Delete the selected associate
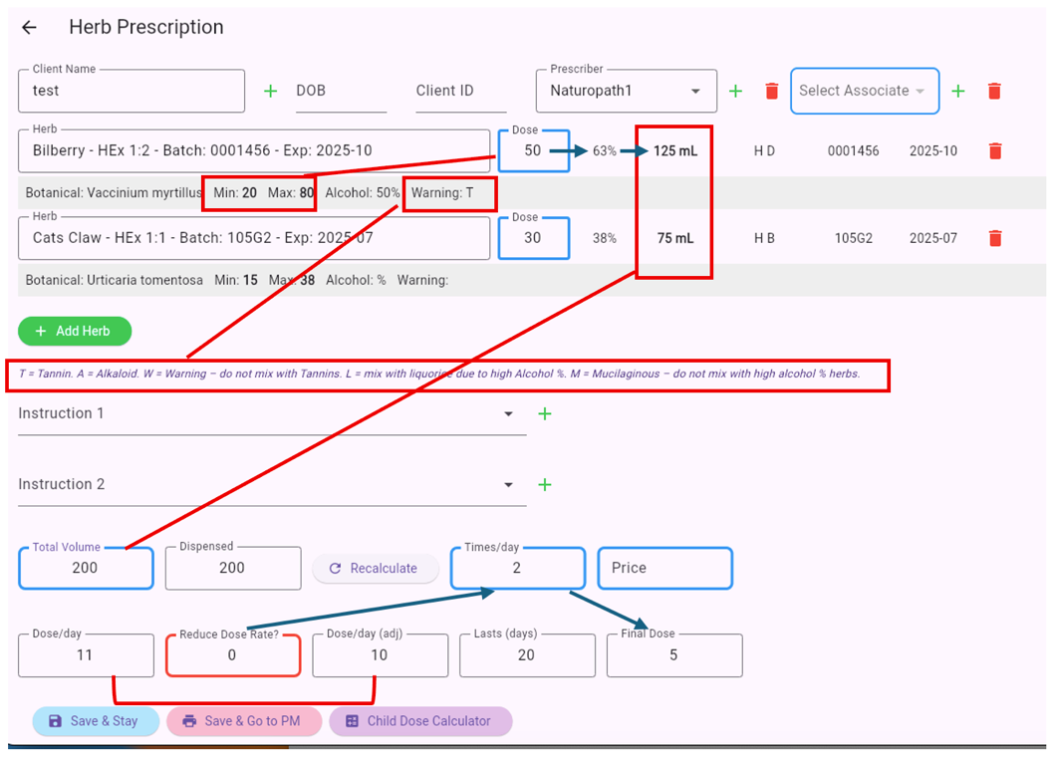The height and width of the screenshot is (758, 1058). tap(994, 91)
